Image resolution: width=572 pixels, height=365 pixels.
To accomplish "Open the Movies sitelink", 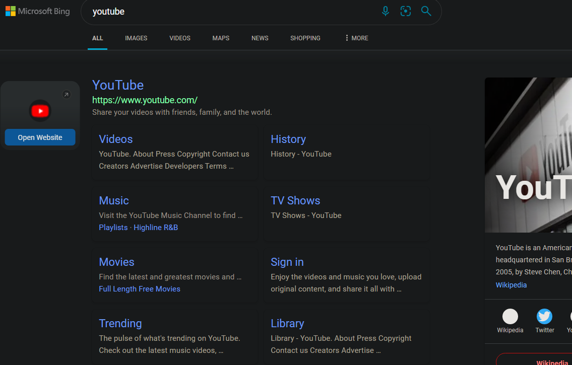I will [x=117, y=262].
